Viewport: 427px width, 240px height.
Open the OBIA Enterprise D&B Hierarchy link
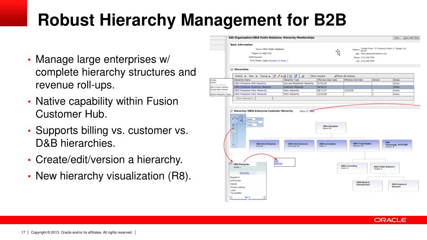tap(250, 83)
